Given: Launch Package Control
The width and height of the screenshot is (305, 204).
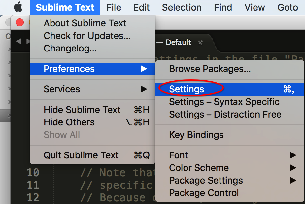Looking at the screenshot, I should (204, 193).
